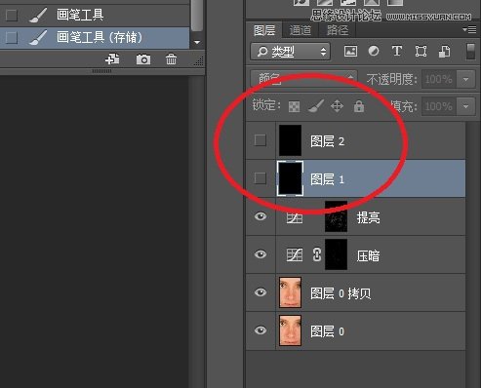
Task: Hide the 图层 0 layer eye
Action: (261, 330)
